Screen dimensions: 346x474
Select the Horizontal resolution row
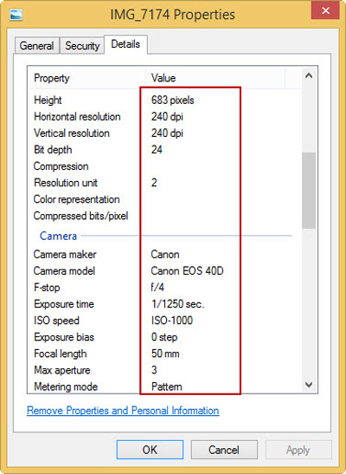click(164, 117)
